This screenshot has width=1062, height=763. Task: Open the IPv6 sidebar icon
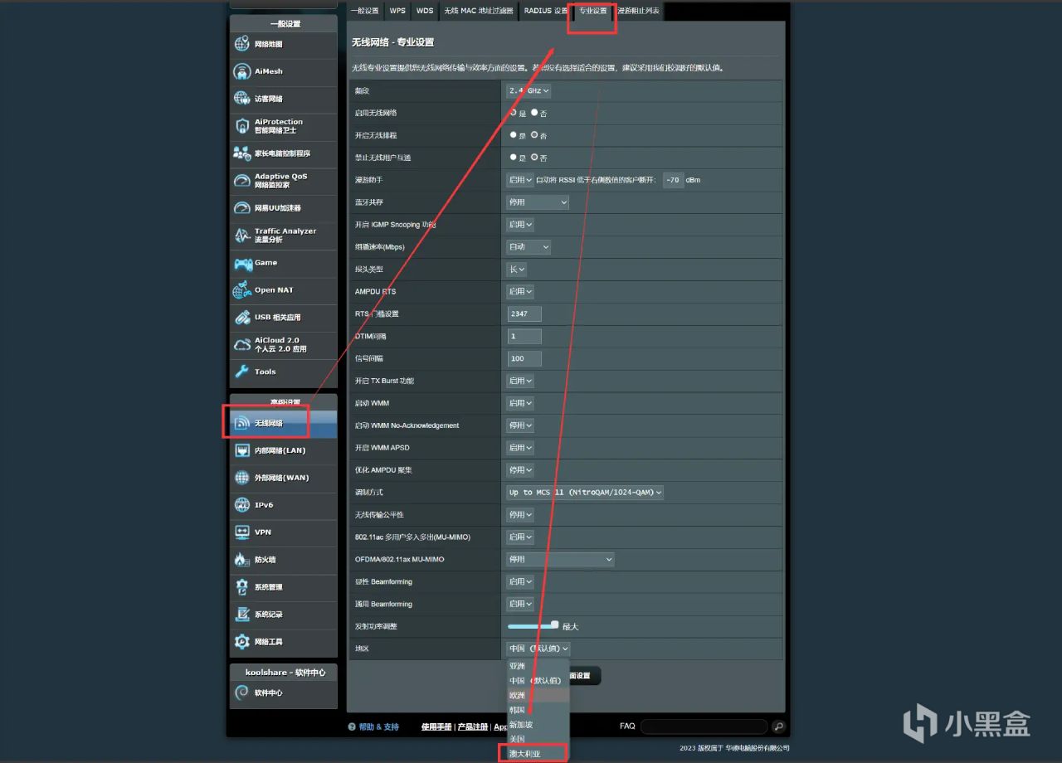click(241, 505)
